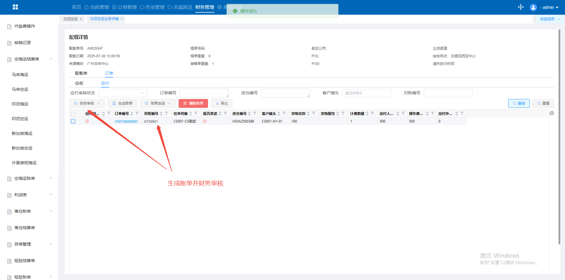Click the fullscreen move icon in header
The width and height of the screenshot is (565, 280).
(x=521, y=7)
